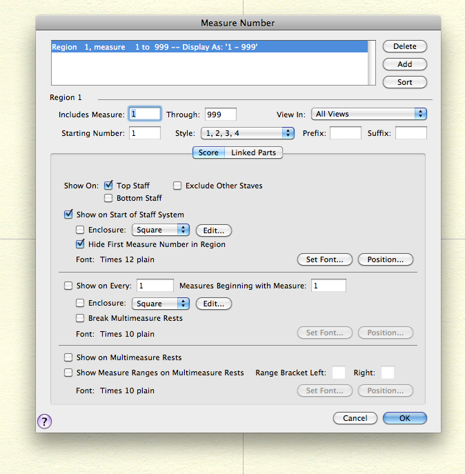Enable the Top Staff checkbox
The height and width of the screenshot is (474, 465).
108,186
